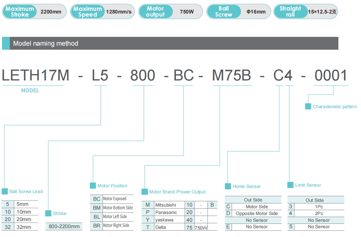Select the C4 segment of model code

(x=283, y=75)
